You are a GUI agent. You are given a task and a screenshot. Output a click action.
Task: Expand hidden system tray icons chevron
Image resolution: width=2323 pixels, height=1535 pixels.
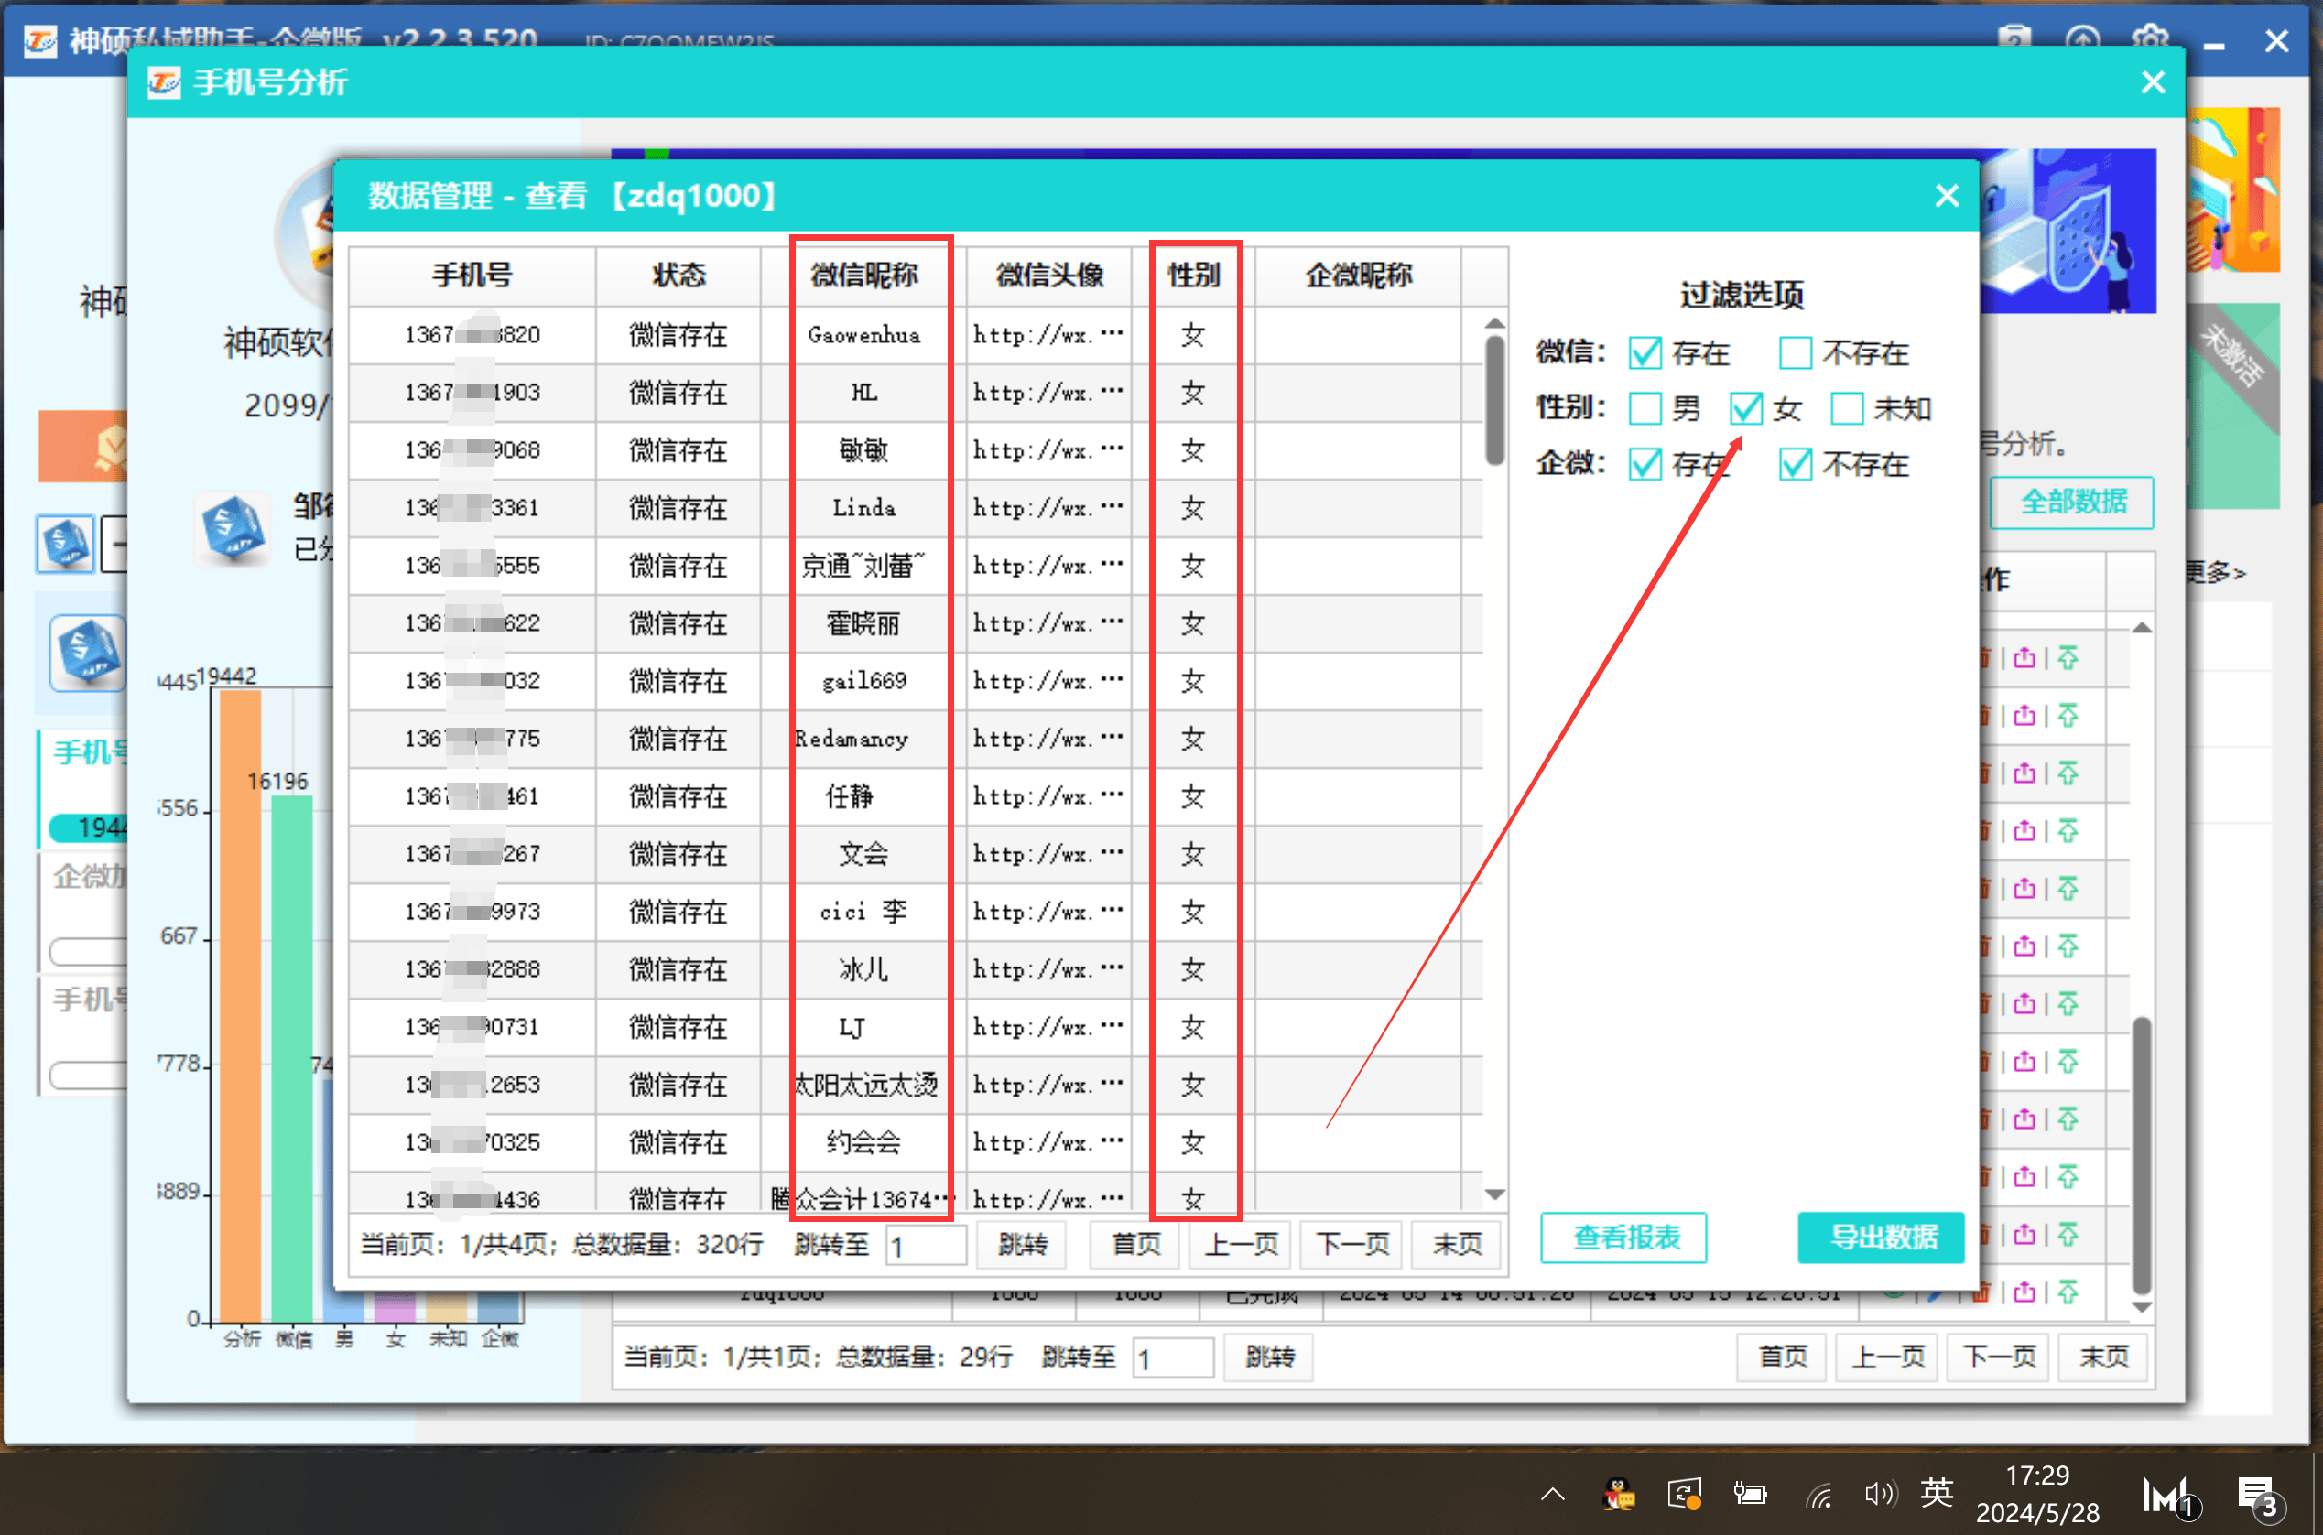pos(1552,1494)
